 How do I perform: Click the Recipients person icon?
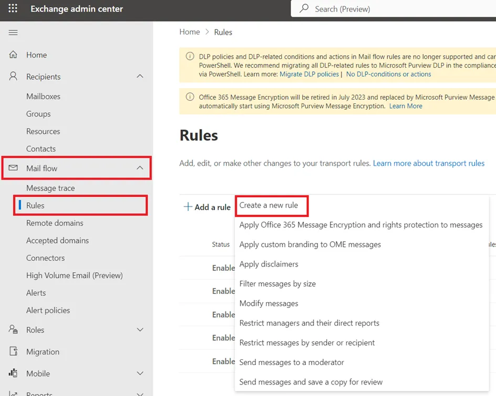[13, 77]
